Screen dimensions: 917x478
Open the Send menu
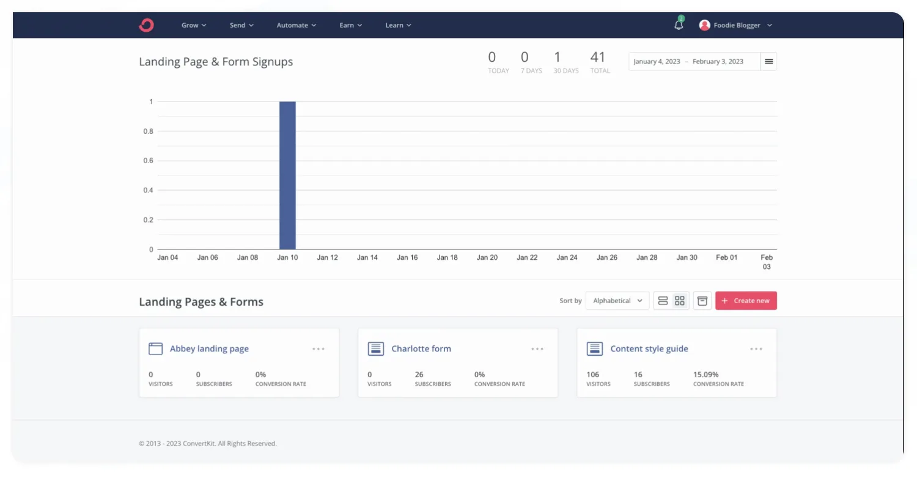tap(241, 25)
